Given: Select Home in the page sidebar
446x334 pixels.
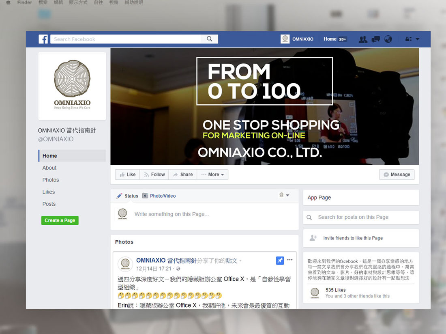Looking at the screenshot, I should click(x=72, y=156).
